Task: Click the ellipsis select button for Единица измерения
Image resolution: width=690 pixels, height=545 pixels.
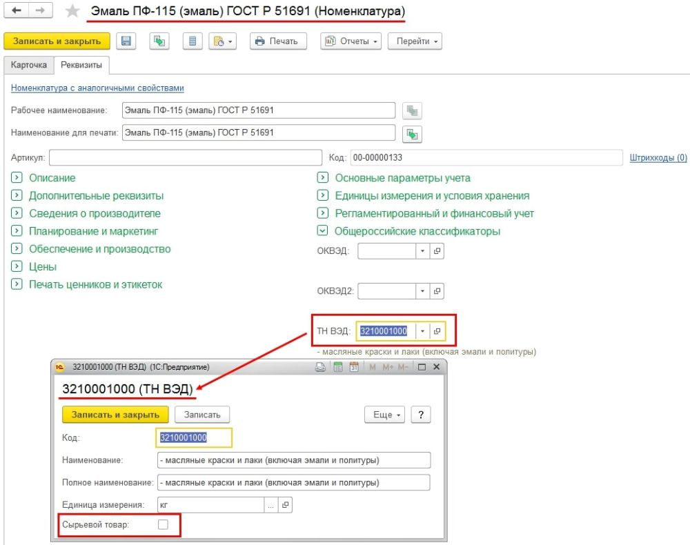Action: click(x=271, y=505)
